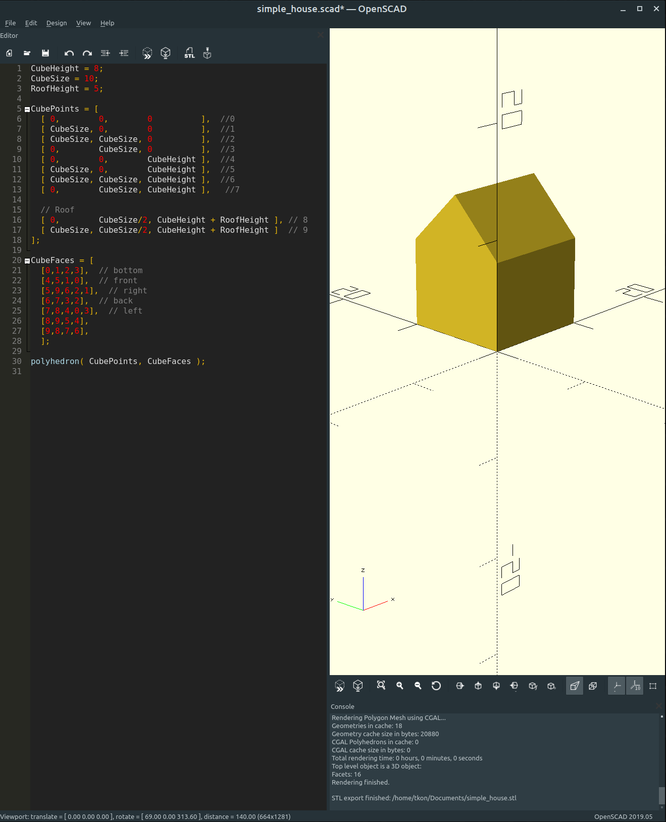Click the Indent code icon
The width and height of the screenshot is (666, 822).
point(124,53)
